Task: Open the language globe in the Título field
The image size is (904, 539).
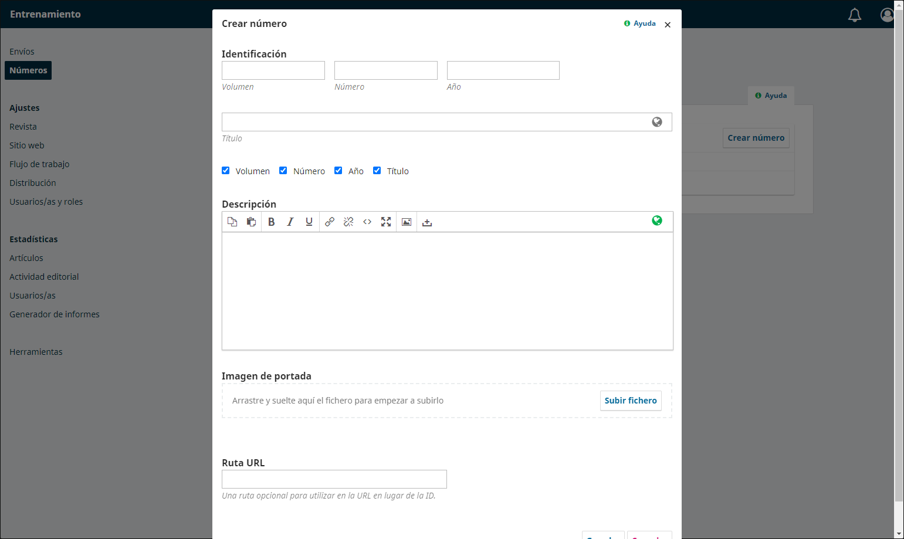Action: coord(657,121)
